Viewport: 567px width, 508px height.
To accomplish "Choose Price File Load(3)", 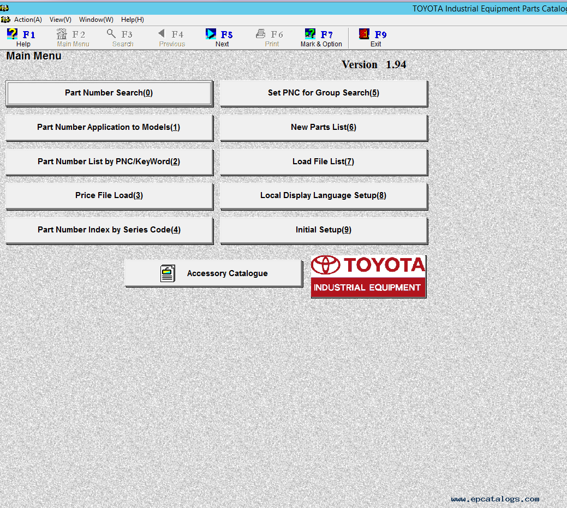I will 109,195.
